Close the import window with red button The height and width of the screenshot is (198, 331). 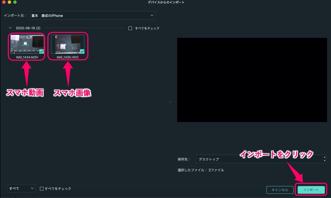(4, 2)
